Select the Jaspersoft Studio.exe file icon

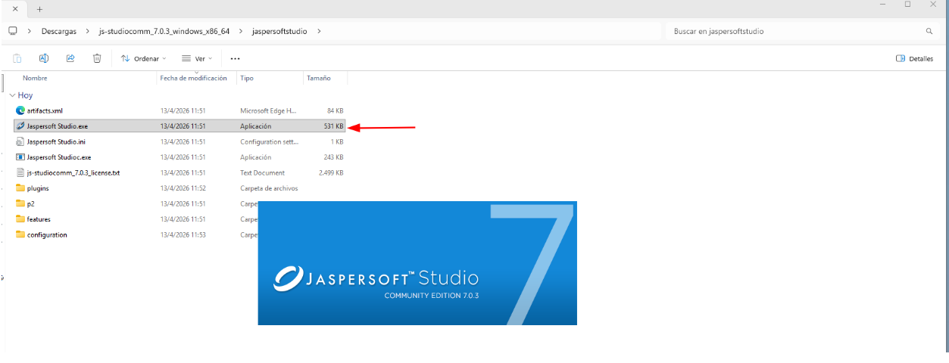tap(20, 126)
